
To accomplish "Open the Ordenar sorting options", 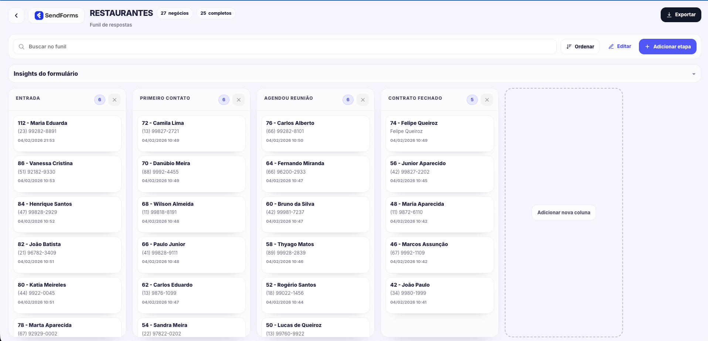I will (x=580, y=47).
